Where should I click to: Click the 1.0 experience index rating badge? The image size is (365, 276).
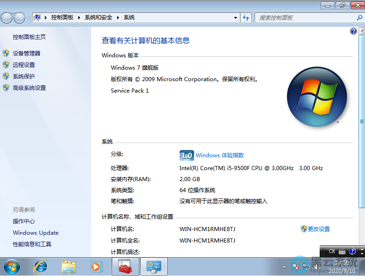pos(186,155)
